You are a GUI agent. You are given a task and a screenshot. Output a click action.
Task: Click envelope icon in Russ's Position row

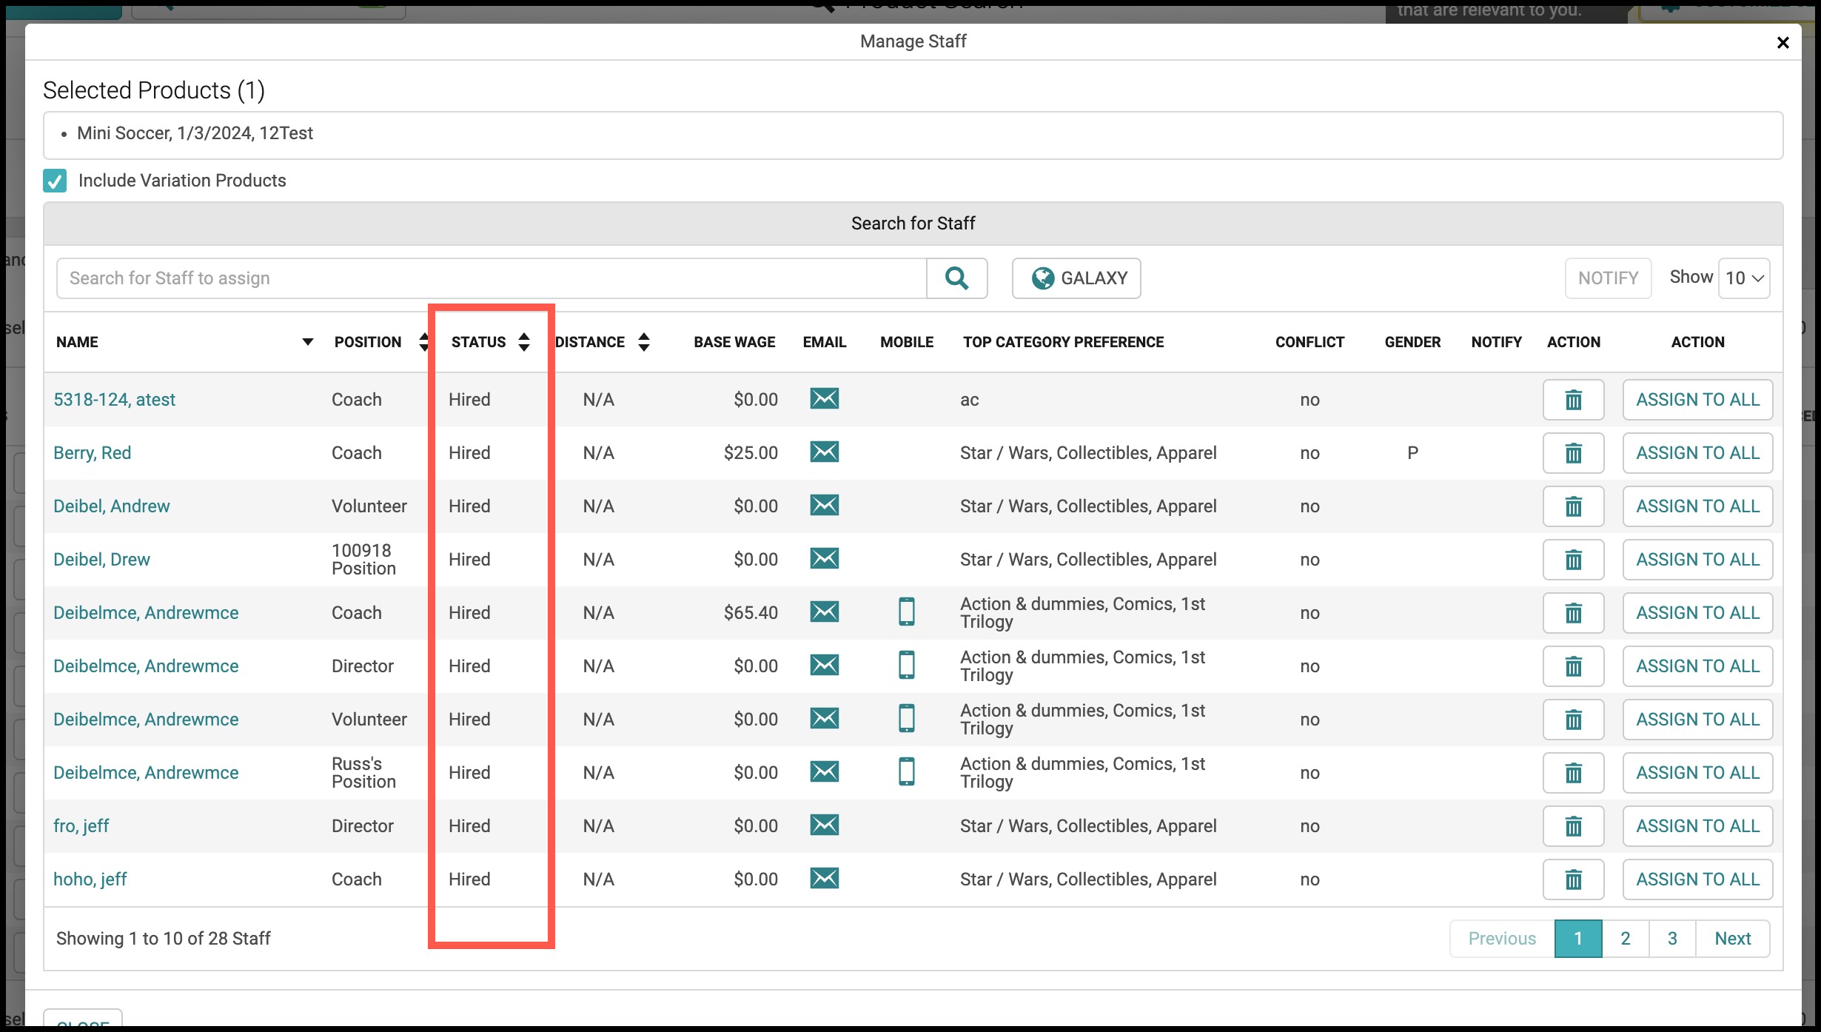(x=824, y=771)
